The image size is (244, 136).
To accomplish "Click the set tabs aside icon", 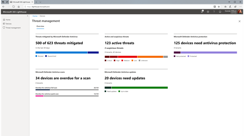I will pos(7,2).
